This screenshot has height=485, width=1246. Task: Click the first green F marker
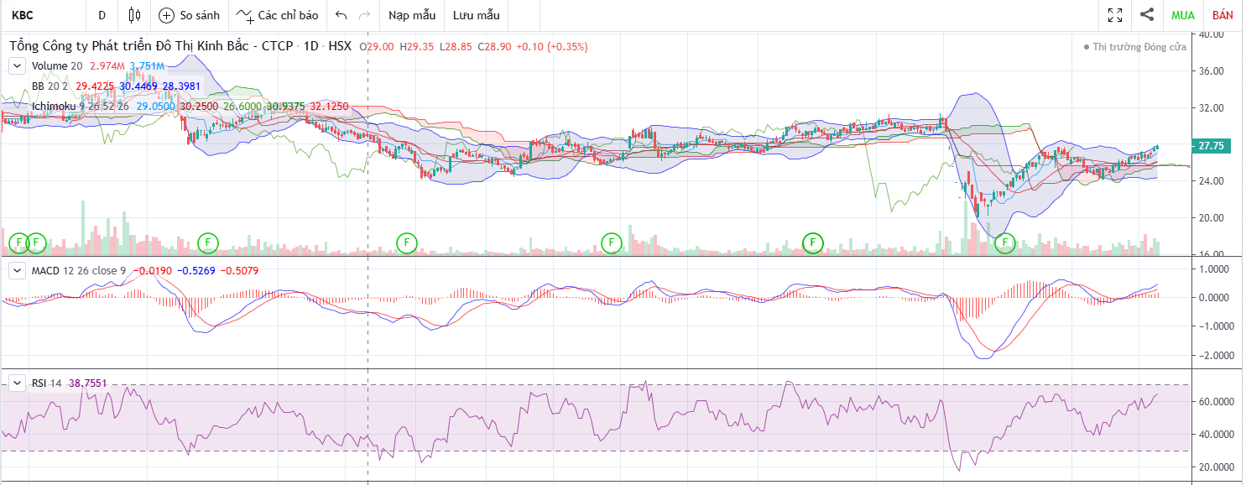[x=18, y=243]
